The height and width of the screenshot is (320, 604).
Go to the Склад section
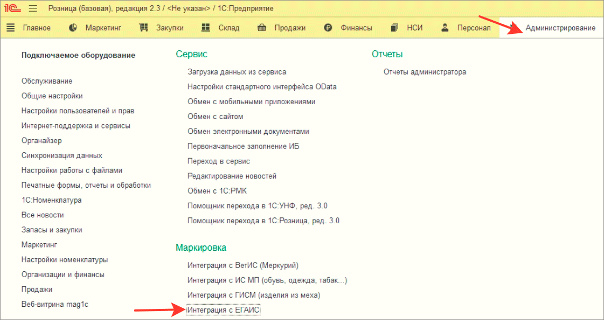229,28
